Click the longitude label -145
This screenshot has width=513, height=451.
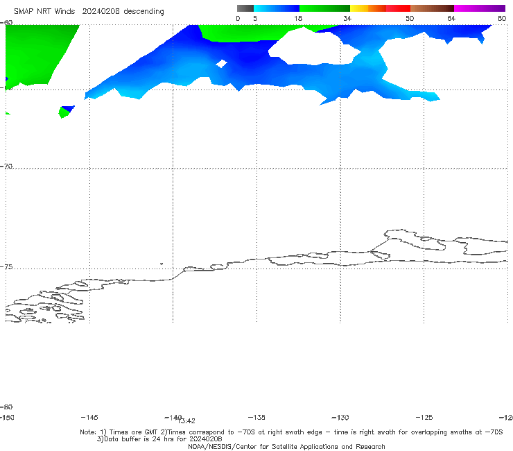point(89,417)
